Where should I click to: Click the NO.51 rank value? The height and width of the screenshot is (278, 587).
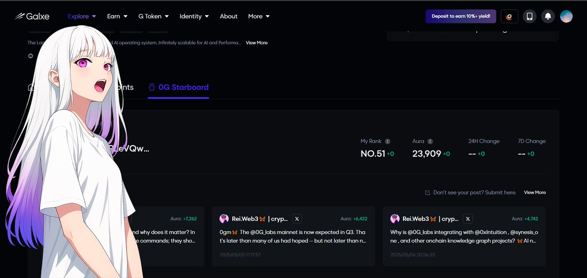pos(373,153)
